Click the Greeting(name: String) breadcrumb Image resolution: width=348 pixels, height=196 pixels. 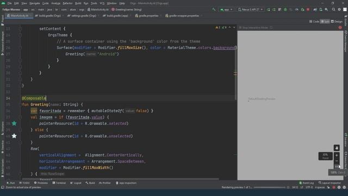(x=127, y=10)
